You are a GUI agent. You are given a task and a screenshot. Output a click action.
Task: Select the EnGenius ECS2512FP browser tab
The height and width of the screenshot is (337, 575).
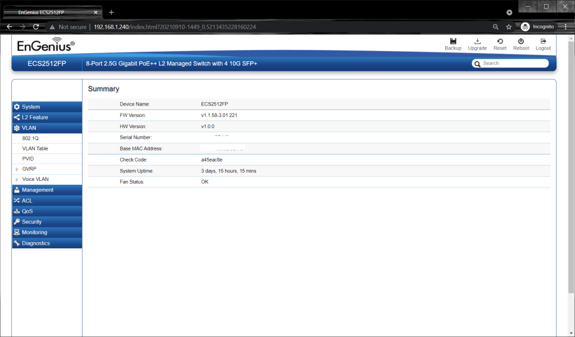click(x=53, y=12)
